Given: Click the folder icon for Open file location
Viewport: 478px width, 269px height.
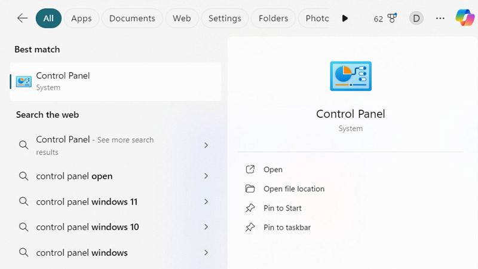Looking at the screenshot, I should tap(250, 188).
